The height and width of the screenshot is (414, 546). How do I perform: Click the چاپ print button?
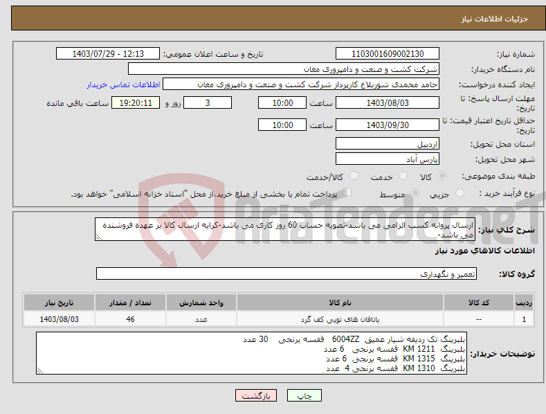304,396
